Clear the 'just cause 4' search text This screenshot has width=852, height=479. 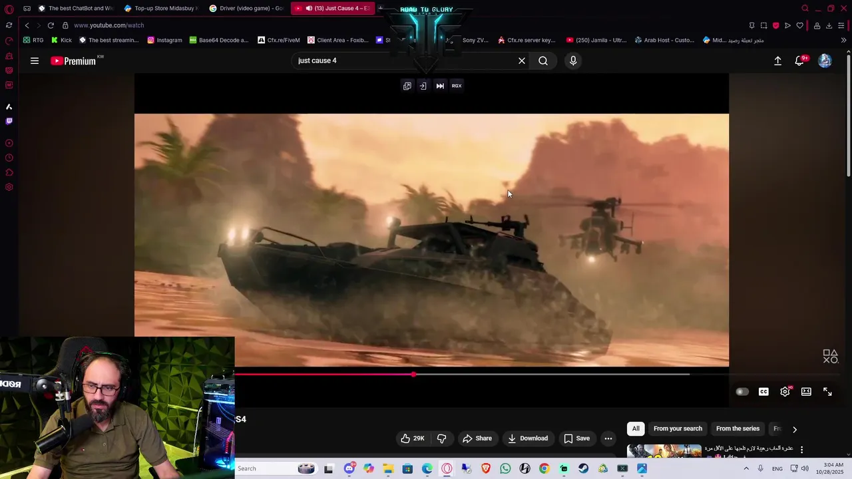[x=522, y=61]
